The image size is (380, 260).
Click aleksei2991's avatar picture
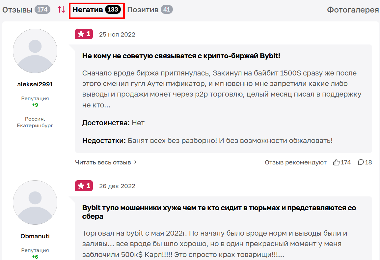coord(35,51)
